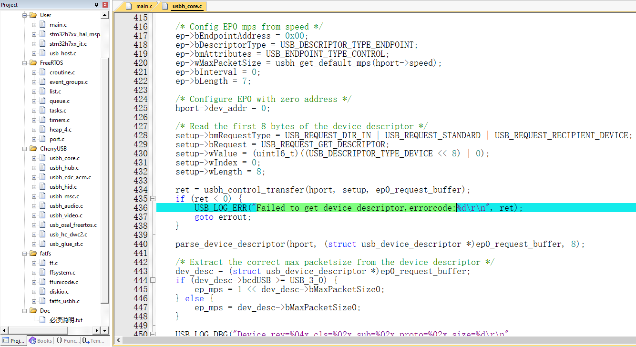This screenshot has width=636, height=347.
Task: Click the project tree scroll-up arrow
Action: coord(105,15)
